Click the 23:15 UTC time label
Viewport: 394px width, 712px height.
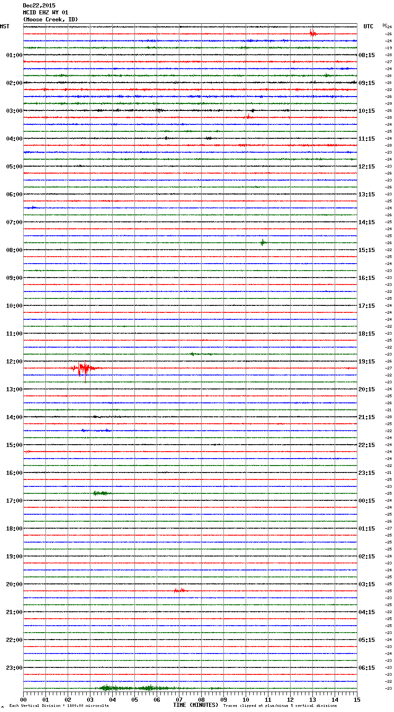point(367,473)
